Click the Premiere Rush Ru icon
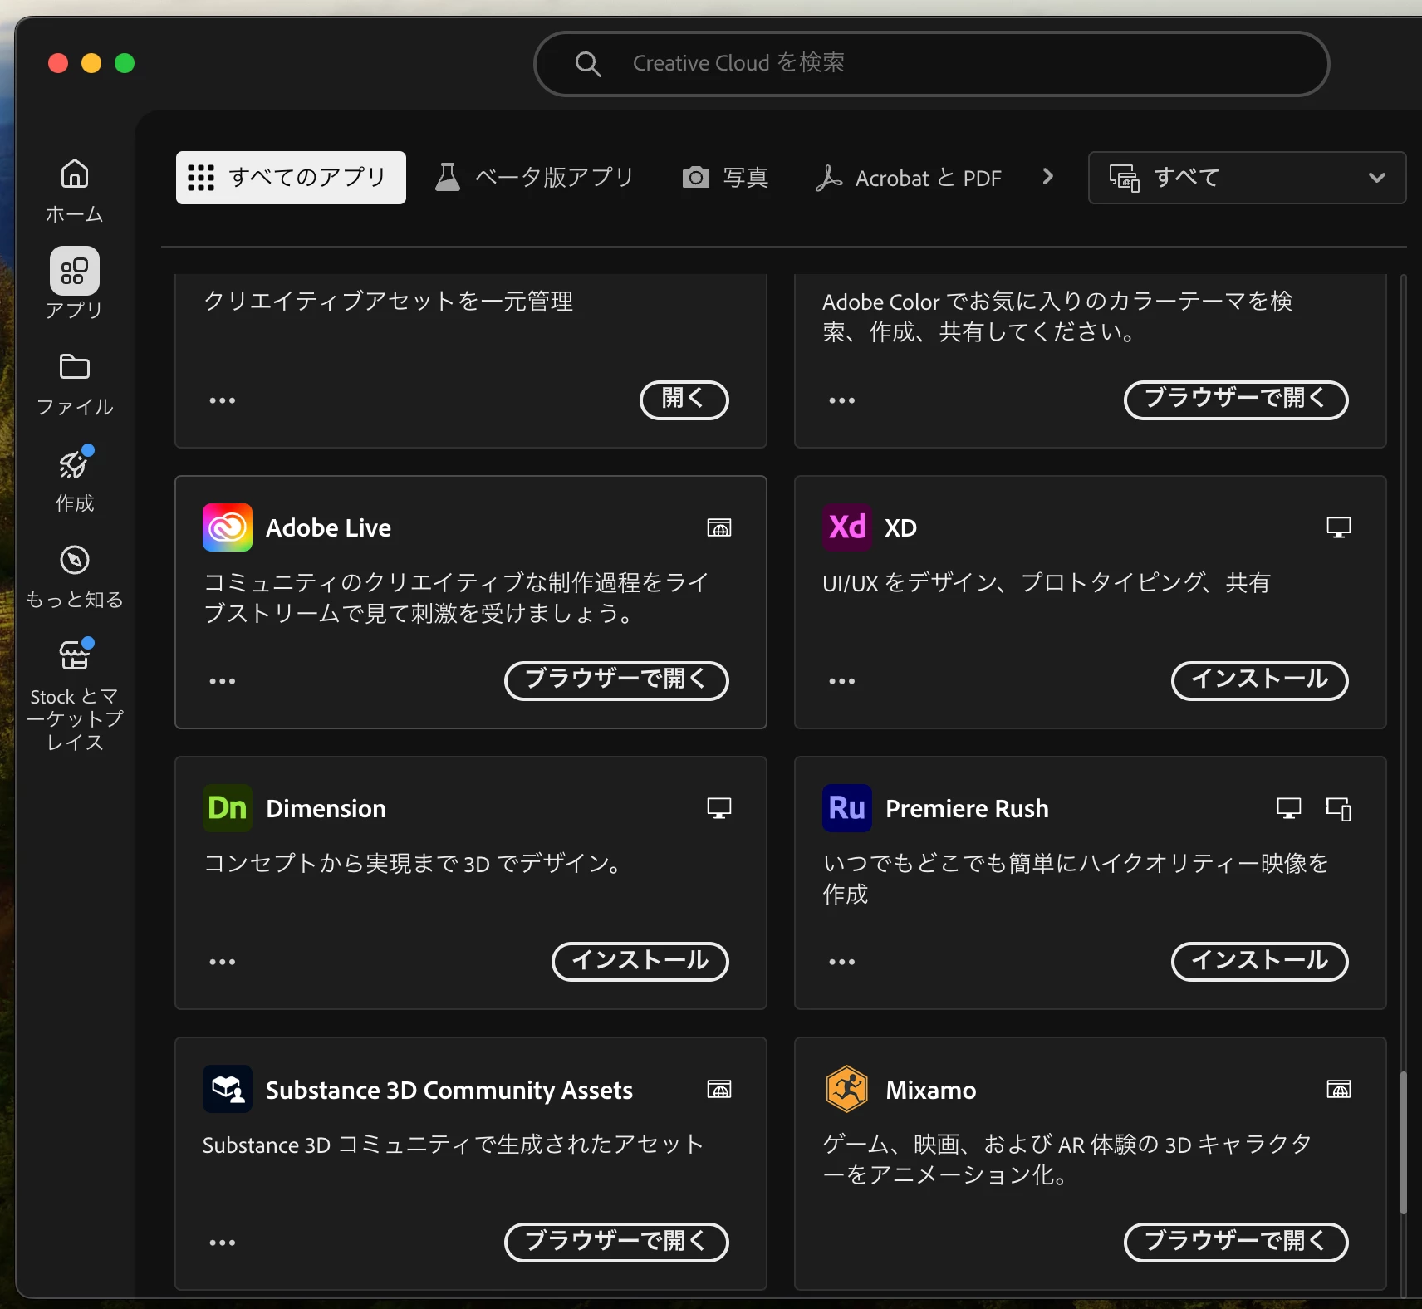 (x=847, y=808)
